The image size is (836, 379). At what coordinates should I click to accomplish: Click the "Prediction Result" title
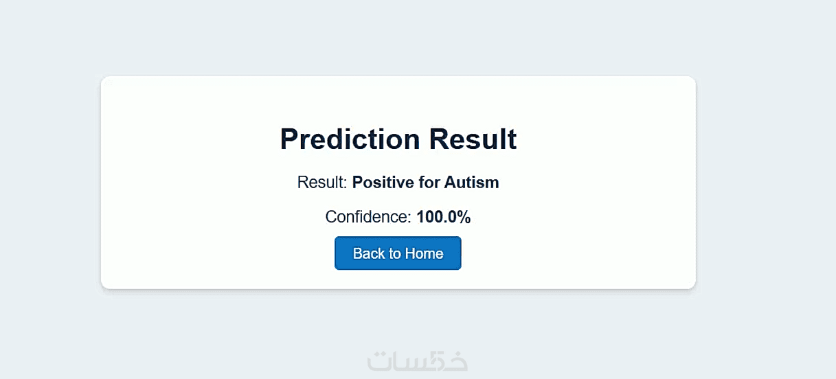tap(398, 139)
